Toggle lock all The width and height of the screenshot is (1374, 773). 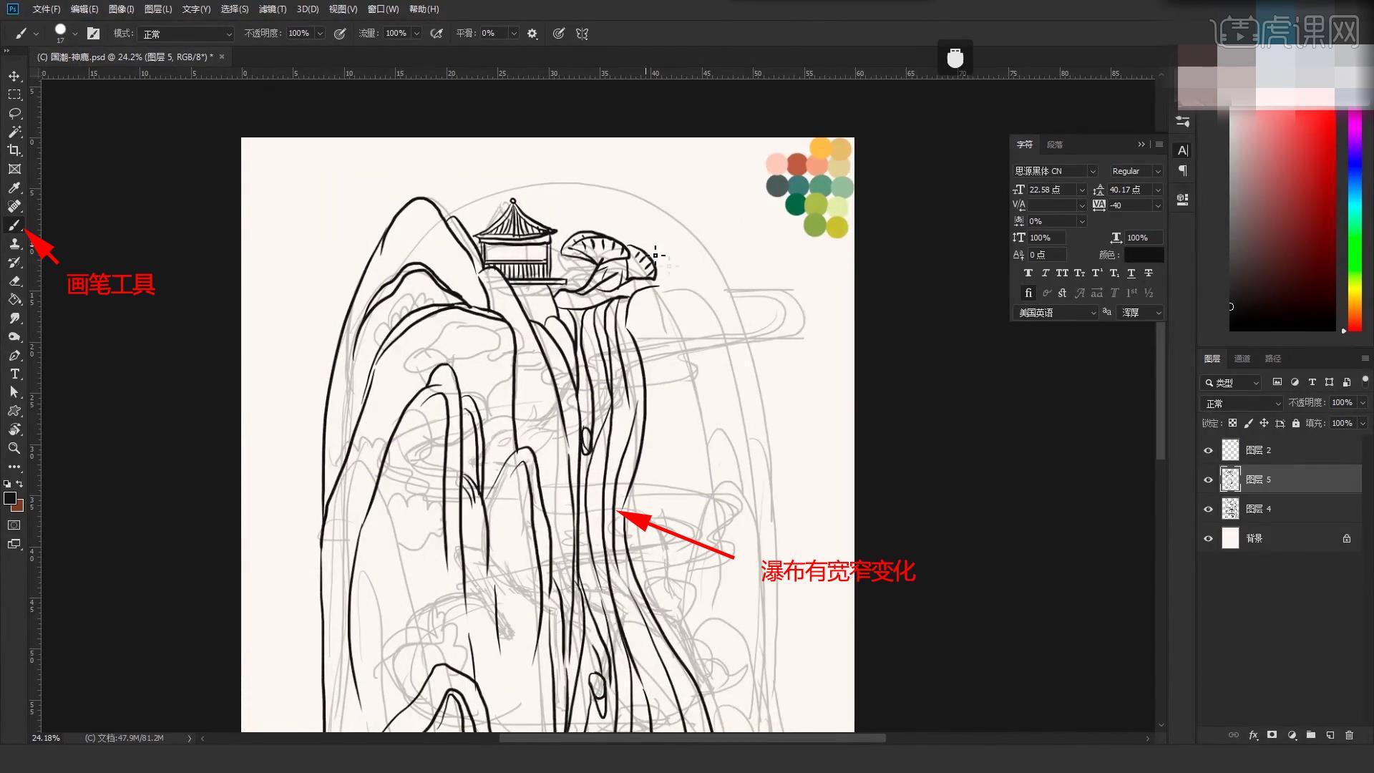point(1296,423)
